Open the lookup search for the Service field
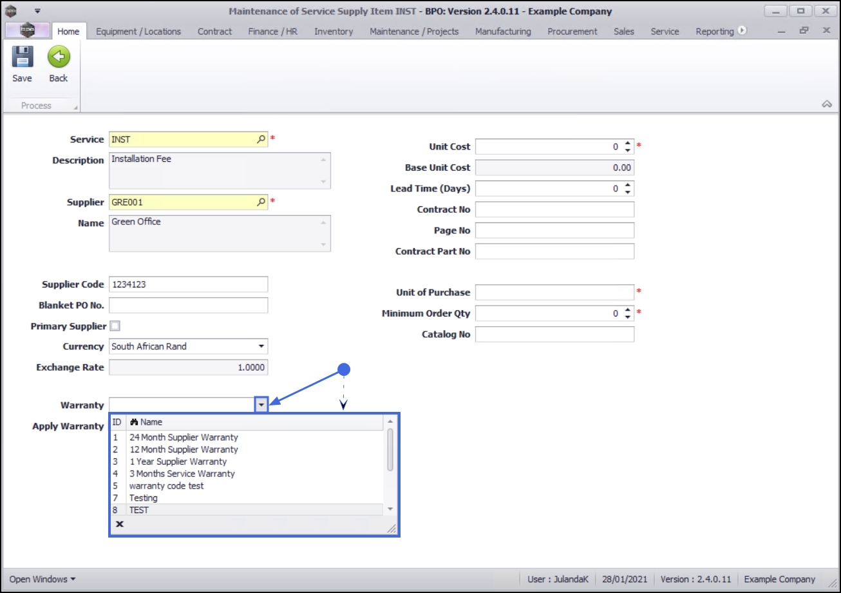 [x=261, y=139]
